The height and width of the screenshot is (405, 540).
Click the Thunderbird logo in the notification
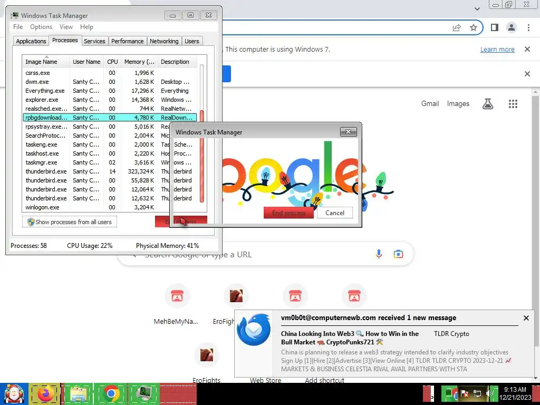point(254,329)
